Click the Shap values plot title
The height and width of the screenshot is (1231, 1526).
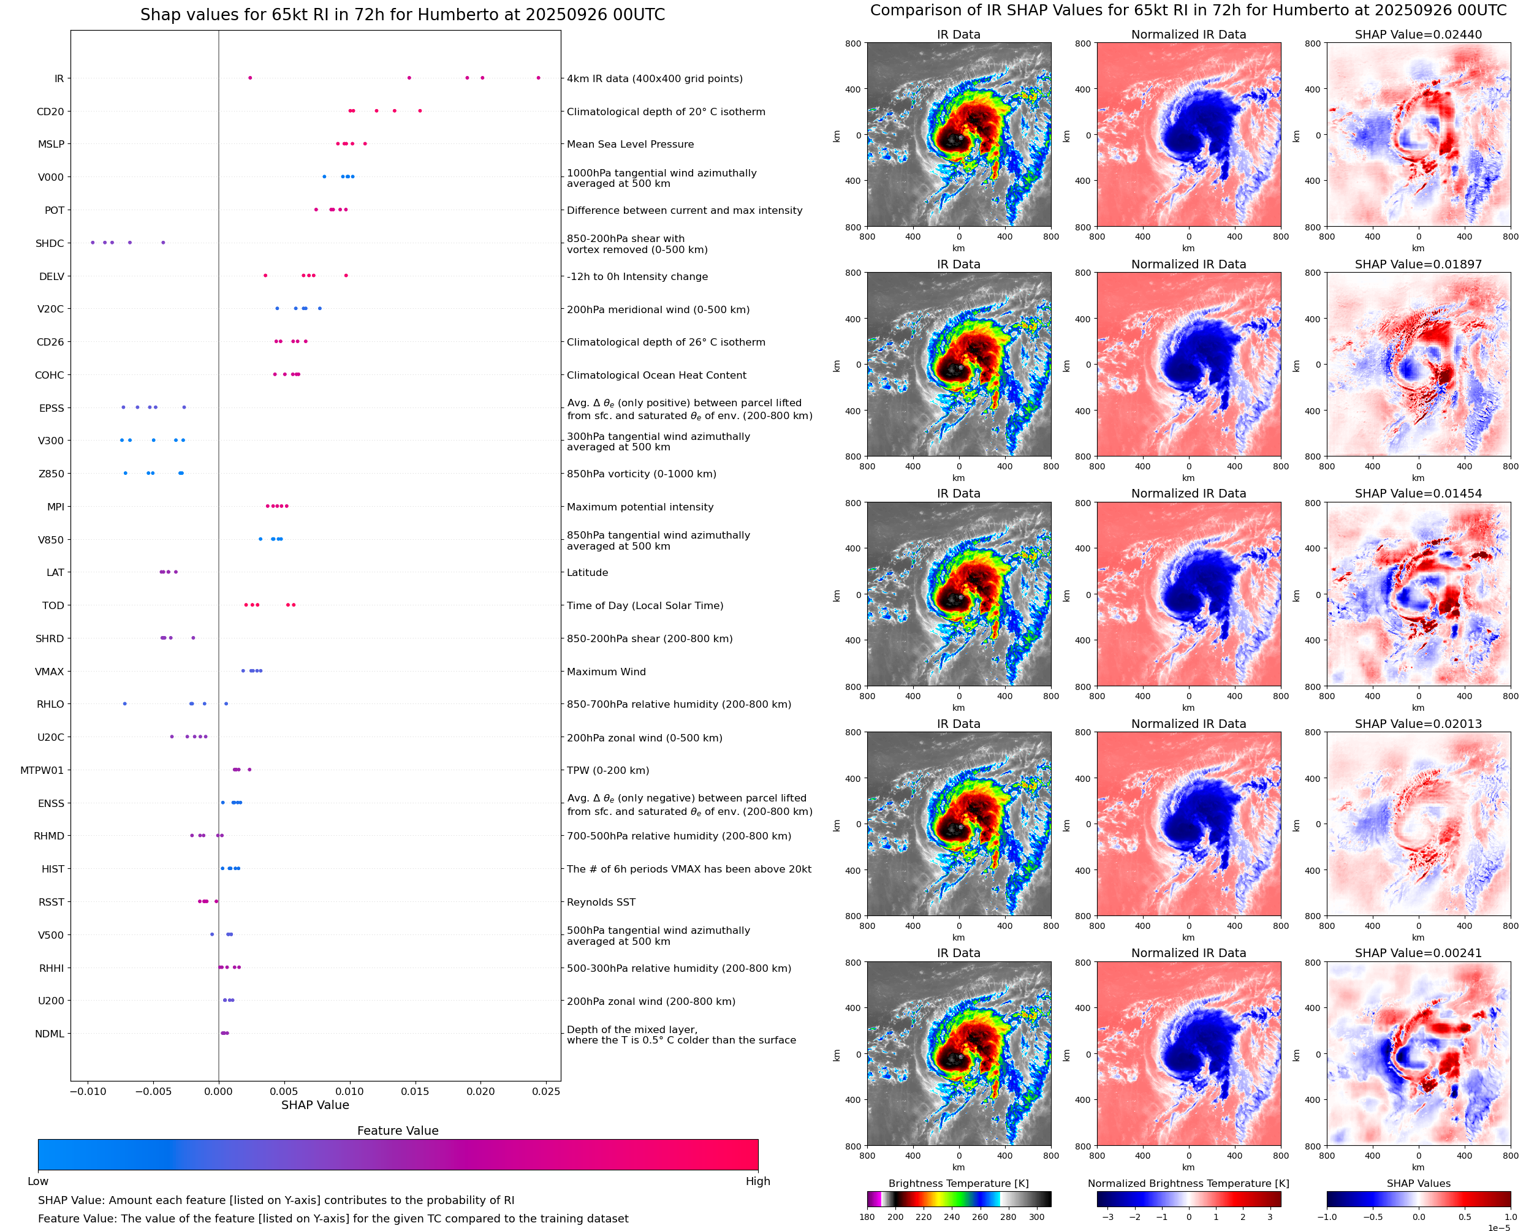(x=402, y=15)
